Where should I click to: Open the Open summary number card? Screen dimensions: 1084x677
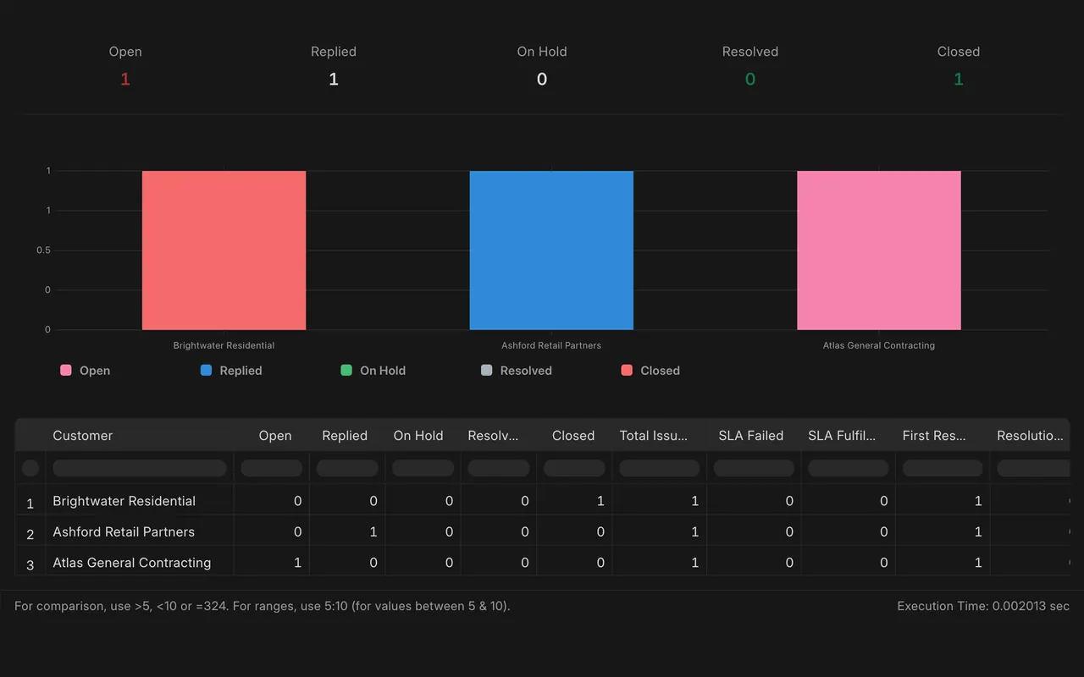point(125,66)
